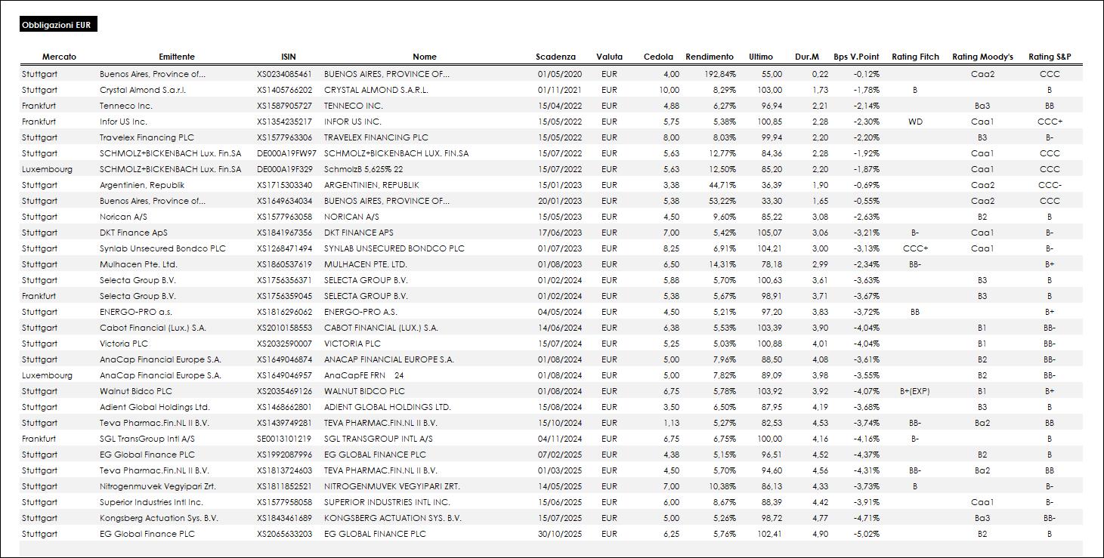Click the B+(EXP) Fitch rating cell

click(x=914, y=391)
